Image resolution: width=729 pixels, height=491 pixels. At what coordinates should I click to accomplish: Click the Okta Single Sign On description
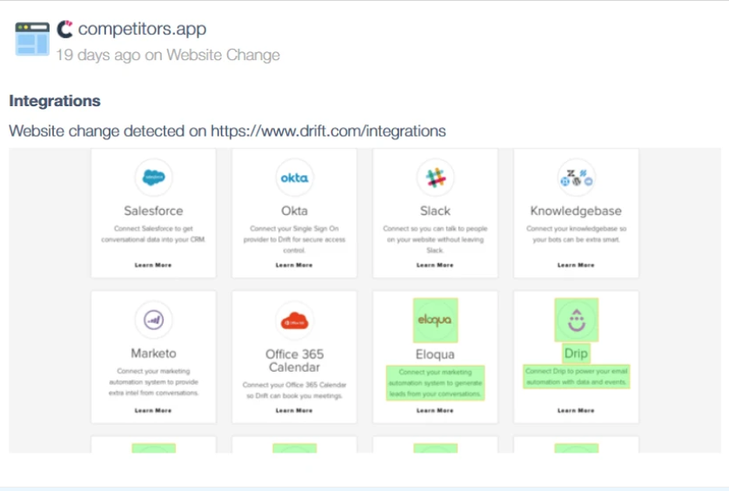[294, 239]
